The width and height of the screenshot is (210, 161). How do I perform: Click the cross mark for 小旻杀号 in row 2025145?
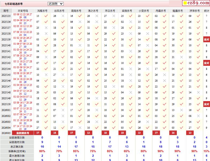[x=147, y=75]
